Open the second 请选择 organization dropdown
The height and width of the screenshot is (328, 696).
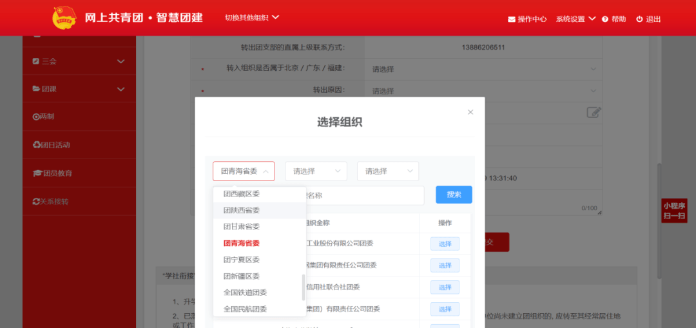[x=316, y=171]
